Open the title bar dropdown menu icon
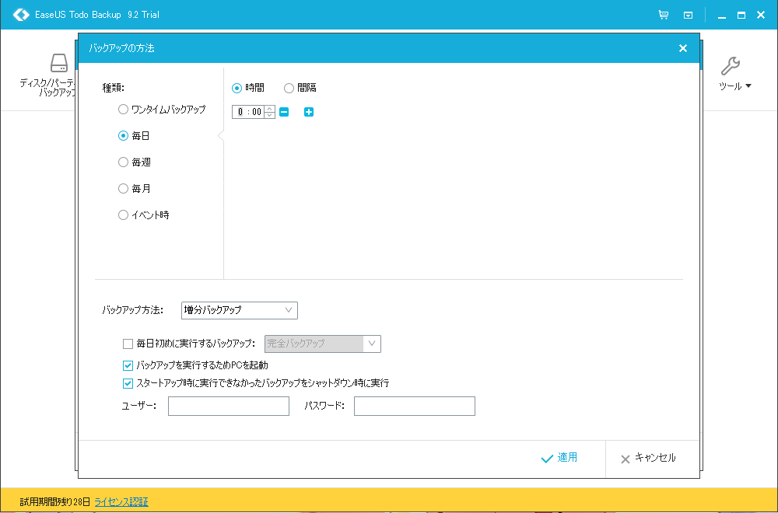Image resolution: width=778 pixels, height=513 pixels. 689,15
